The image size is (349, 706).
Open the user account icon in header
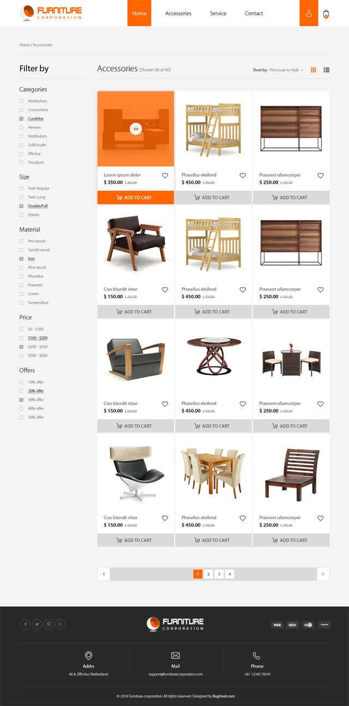coord(309,13)
